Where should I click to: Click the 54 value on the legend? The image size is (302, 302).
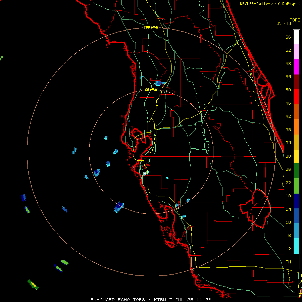point(288,77)
